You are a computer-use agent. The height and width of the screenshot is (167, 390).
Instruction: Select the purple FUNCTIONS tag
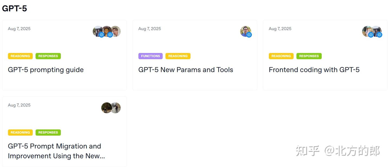point(150,56)
